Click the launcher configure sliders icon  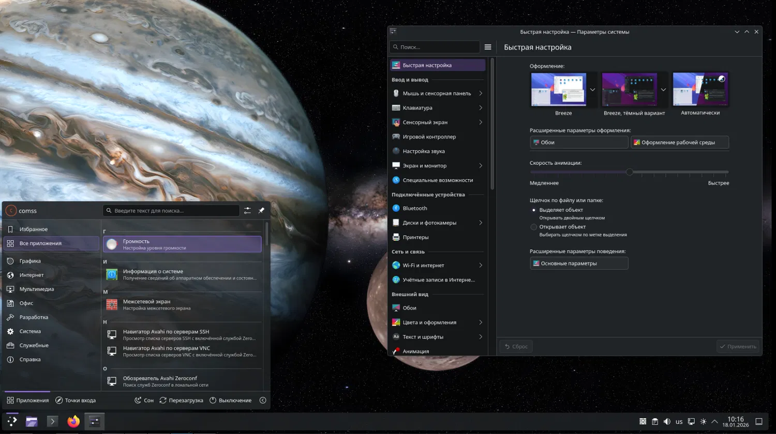click(247, 211)
